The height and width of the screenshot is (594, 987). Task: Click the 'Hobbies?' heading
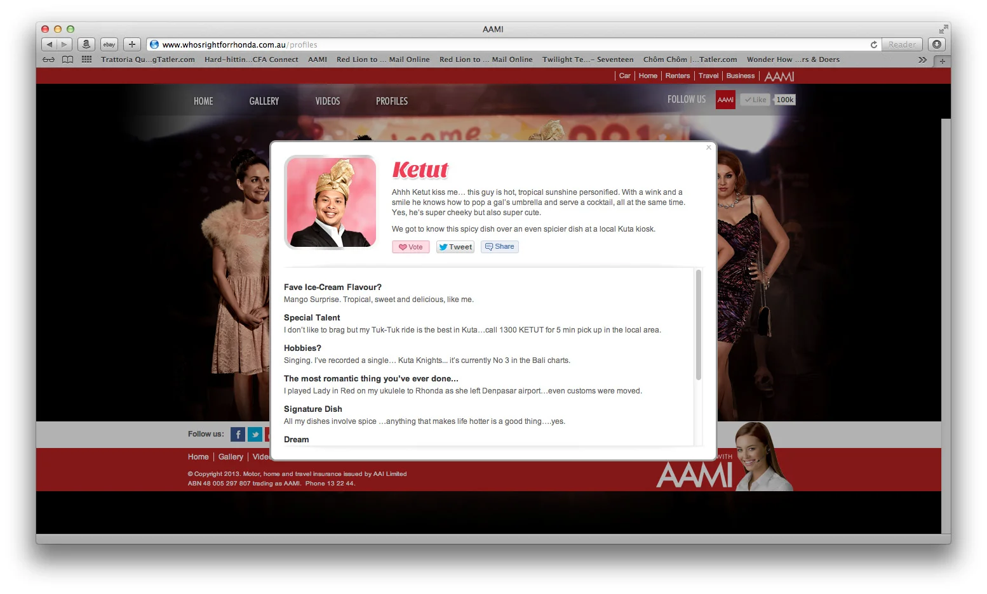click(302, 348)
